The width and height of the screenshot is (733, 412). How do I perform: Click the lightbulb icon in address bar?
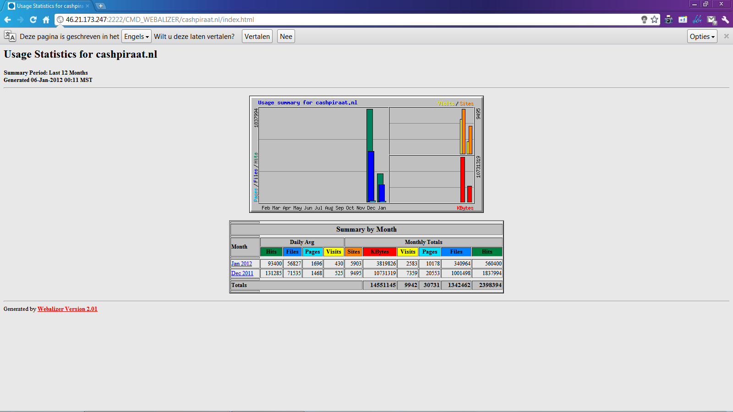(644, 20)
